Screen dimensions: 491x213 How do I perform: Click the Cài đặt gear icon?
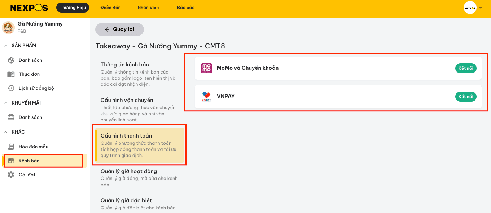coord(11,175)
